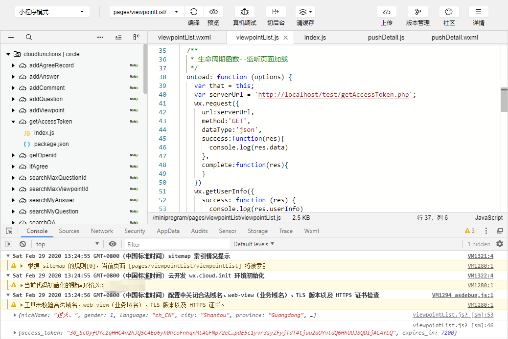Click the compile (编译) refresh icon

pos(194,12)
